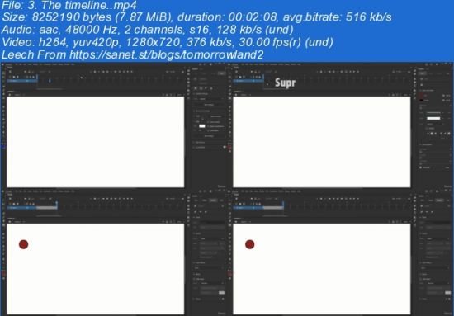Click the sanet.st blogs URL in header
The width and height of the screenshot is (454, 316).
coord(166,54)
